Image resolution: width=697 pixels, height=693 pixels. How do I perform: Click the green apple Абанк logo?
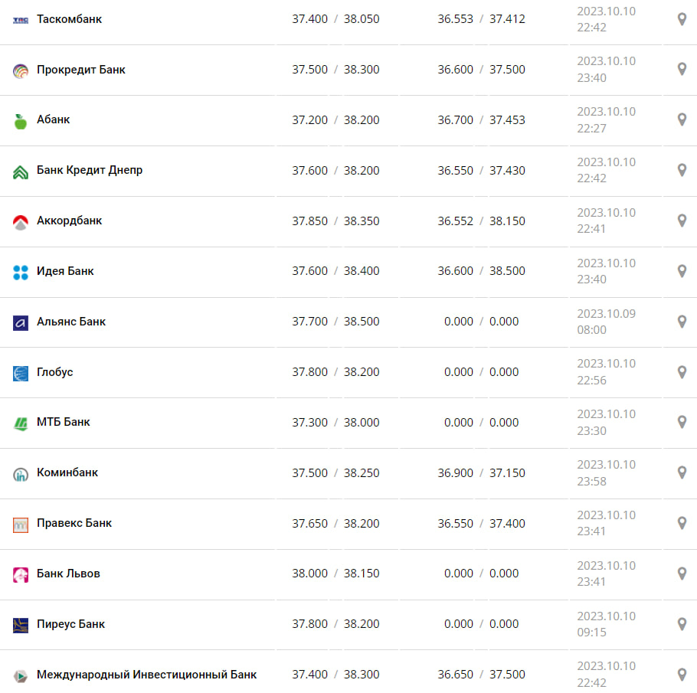[x=21, y=120]
